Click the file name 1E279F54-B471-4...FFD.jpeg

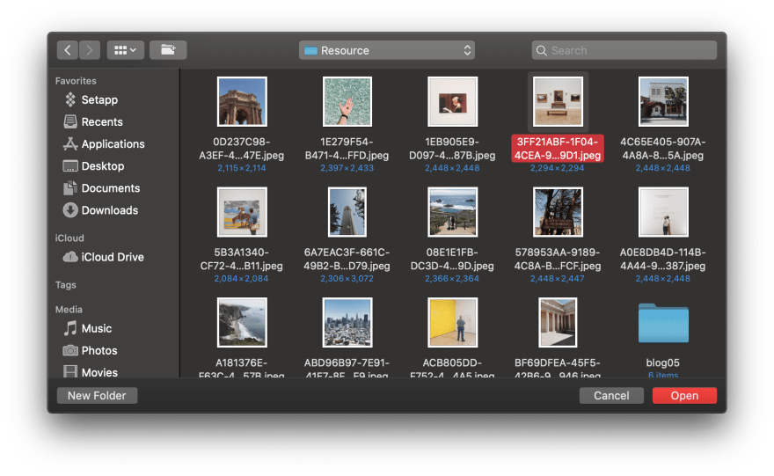(x=347, y=149)
